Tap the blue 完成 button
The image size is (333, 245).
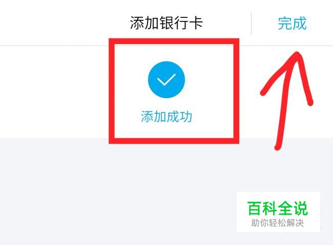292,23
